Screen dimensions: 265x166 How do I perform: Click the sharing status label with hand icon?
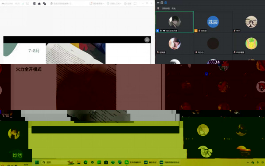tap(61, 4)
